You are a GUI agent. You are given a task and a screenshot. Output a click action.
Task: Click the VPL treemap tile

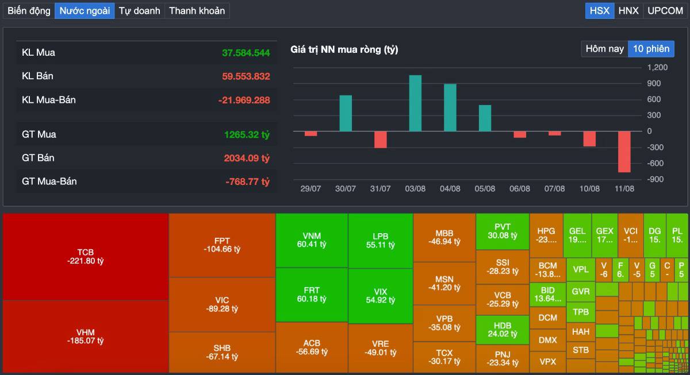[x=581, y=269]
